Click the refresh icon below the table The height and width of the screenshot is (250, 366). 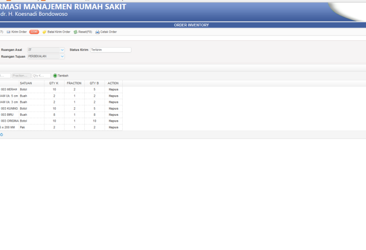(x=1, y=135)
